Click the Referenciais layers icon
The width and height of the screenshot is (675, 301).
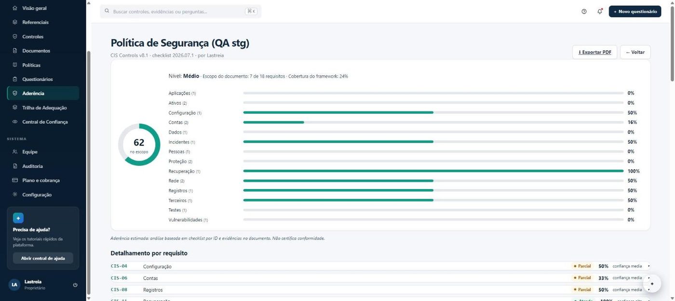coord(15,22)
